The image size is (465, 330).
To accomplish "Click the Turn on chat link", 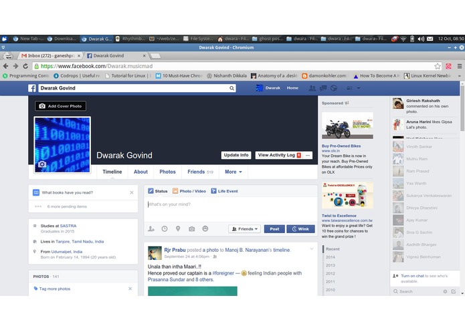I will click(412, 276).
